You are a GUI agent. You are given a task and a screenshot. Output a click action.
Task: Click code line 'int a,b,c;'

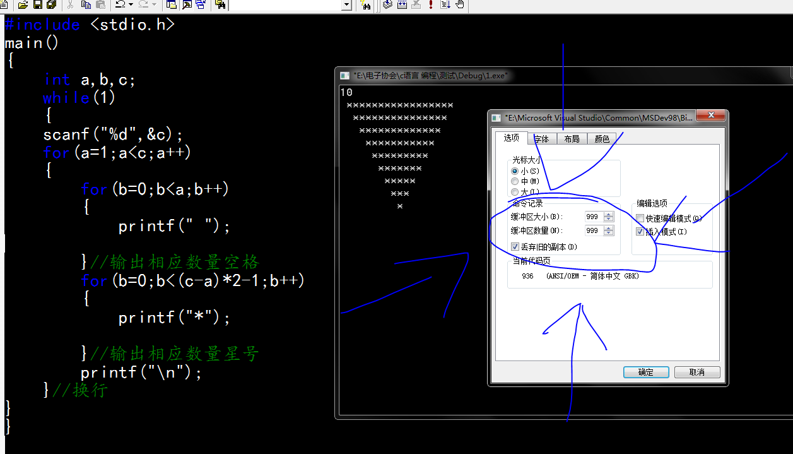tap(90, 80)
